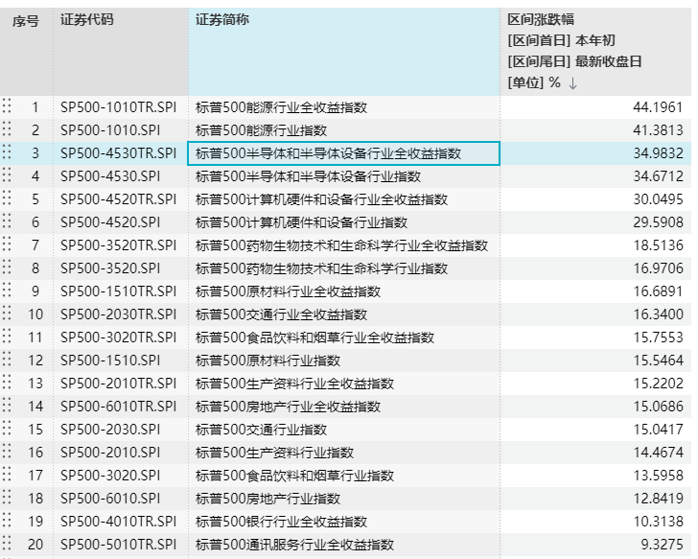The height and width of the screenshot is (559, 698).
Task: Click code SP500-1010.SPI
Action: point(110,130)
